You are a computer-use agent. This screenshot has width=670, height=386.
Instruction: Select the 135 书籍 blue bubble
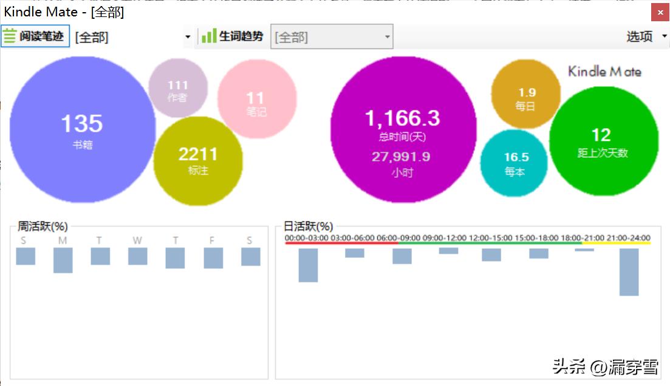point(82,130)
